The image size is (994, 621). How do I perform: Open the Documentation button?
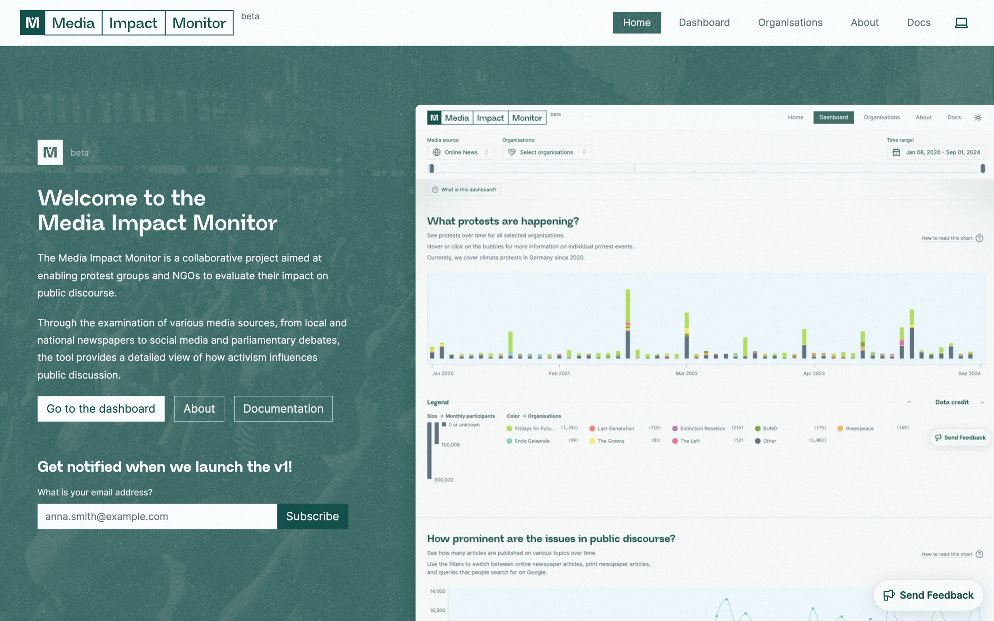pyautogui.click(x=283, y=409)
